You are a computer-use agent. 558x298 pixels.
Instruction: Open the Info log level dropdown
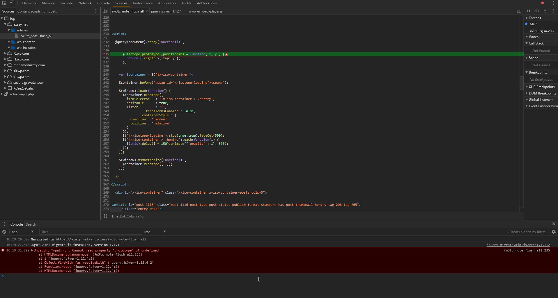tap(155, 232)
